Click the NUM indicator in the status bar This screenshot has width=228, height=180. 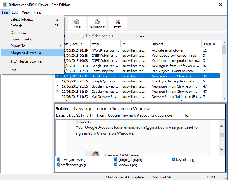tap(211, 177)
